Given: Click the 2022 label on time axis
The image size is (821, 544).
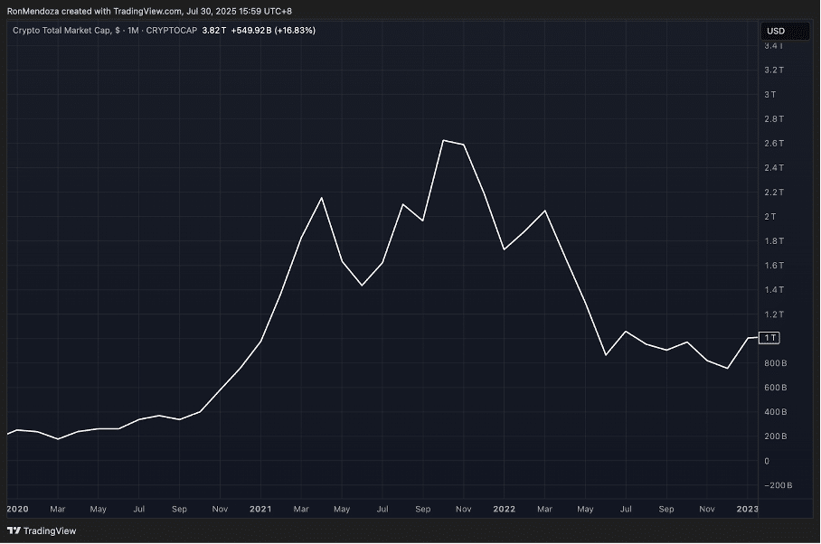Looking at the screenshot, I should tap(504, 509).
